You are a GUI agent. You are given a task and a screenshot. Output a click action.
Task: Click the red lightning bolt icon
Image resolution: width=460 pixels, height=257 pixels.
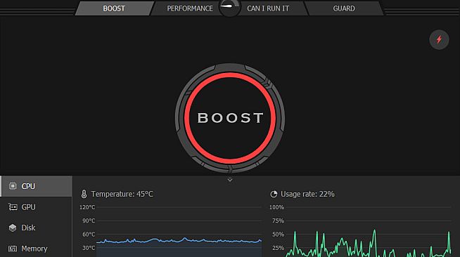[439, 39]
